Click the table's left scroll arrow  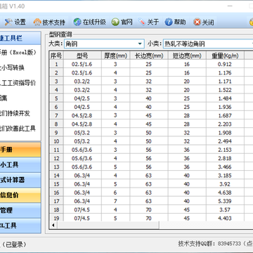pyautogui.click(x=53, y=226)
